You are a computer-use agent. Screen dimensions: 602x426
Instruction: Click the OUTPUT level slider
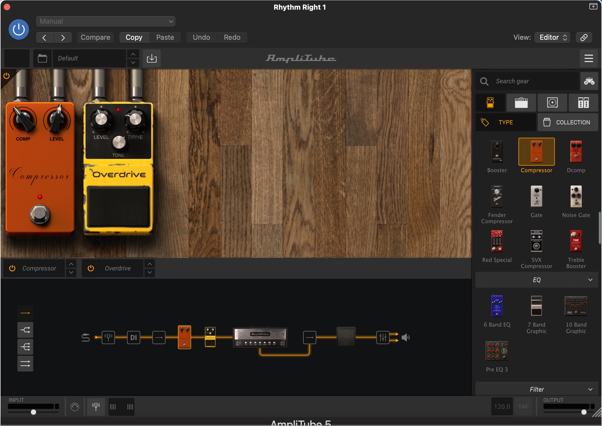click(569, 412)
